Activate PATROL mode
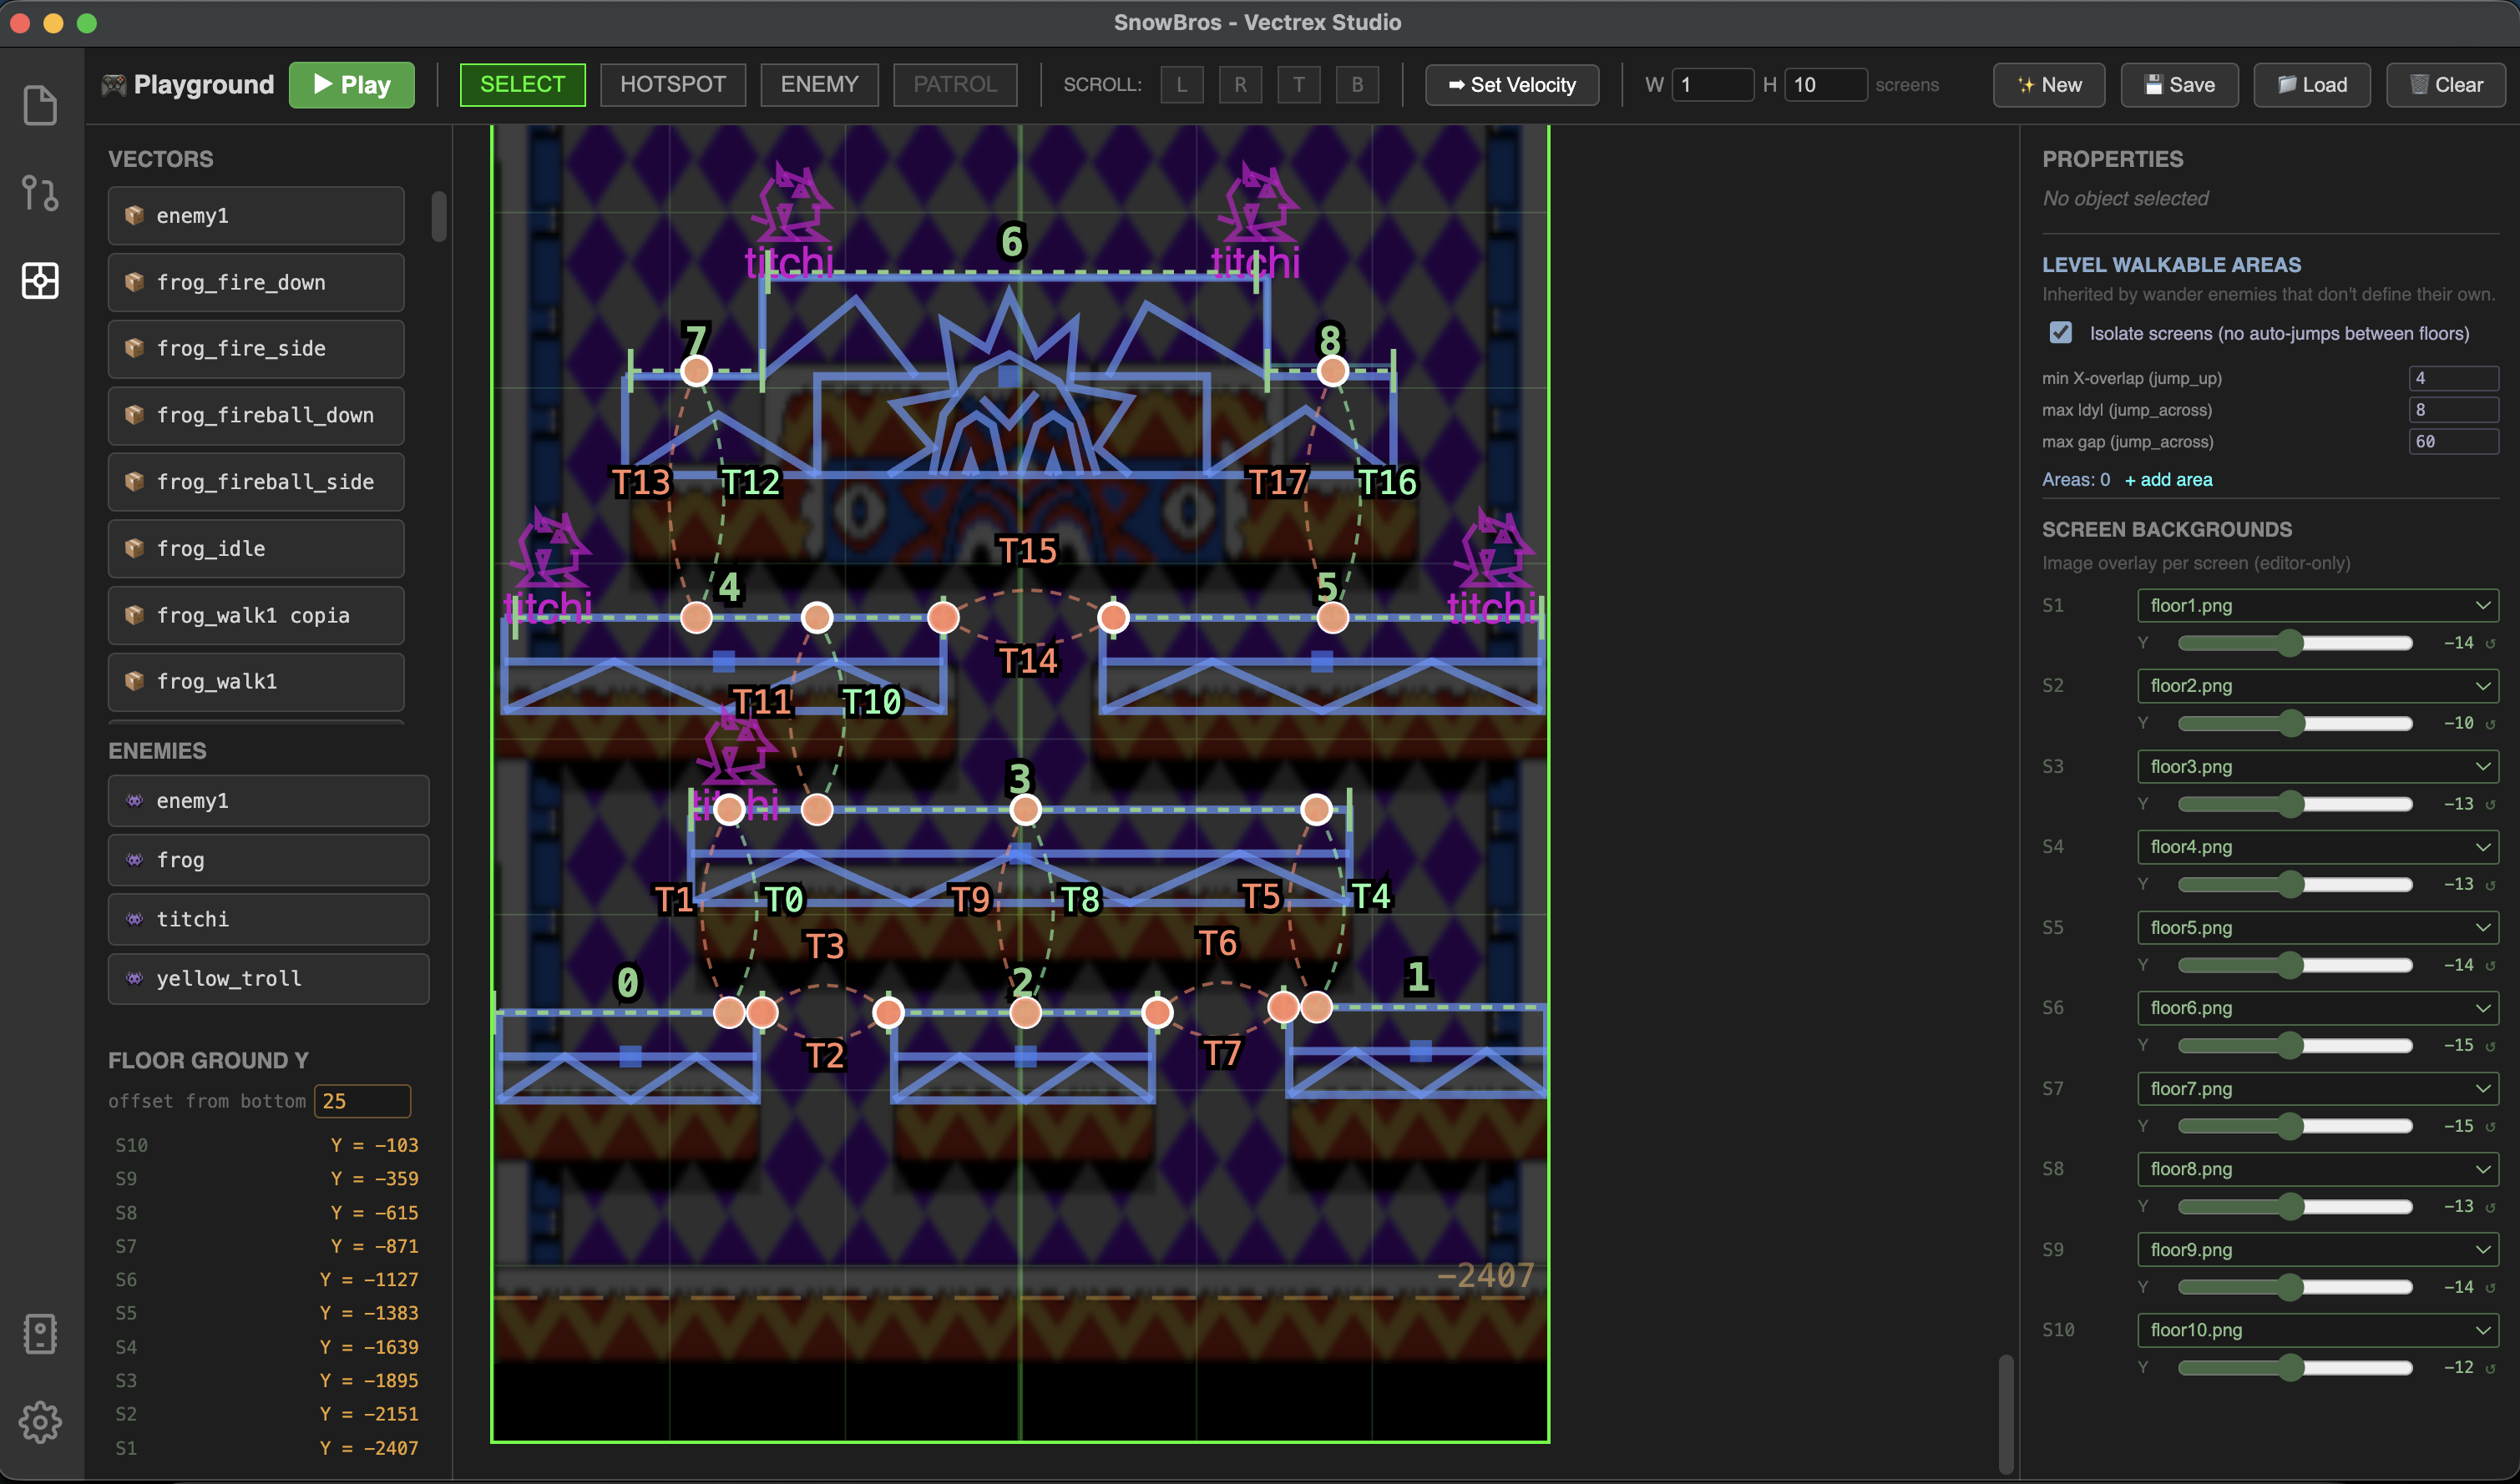Screen dimensions: 2520x1484 pos(954,85)
